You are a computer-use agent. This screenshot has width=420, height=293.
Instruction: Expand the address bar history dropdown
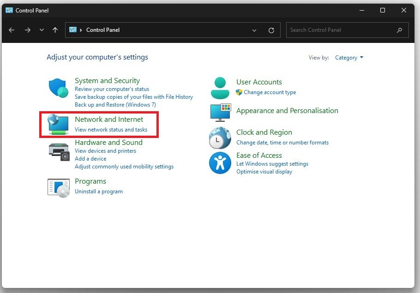pyautogui.click(x=254, y=30)
